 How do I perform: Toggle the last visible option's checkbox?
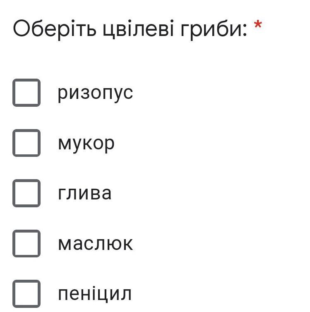tap(26, 294)
